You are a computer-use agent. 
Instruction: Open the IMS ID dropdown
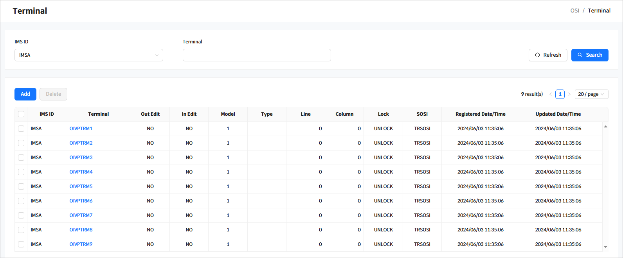tap(88, 55)
